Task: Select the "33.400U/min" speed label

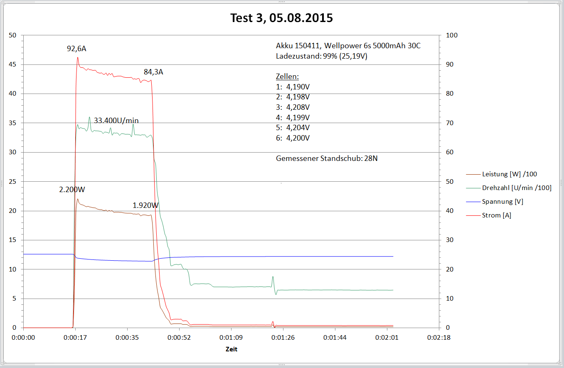Action: [116, 121]
